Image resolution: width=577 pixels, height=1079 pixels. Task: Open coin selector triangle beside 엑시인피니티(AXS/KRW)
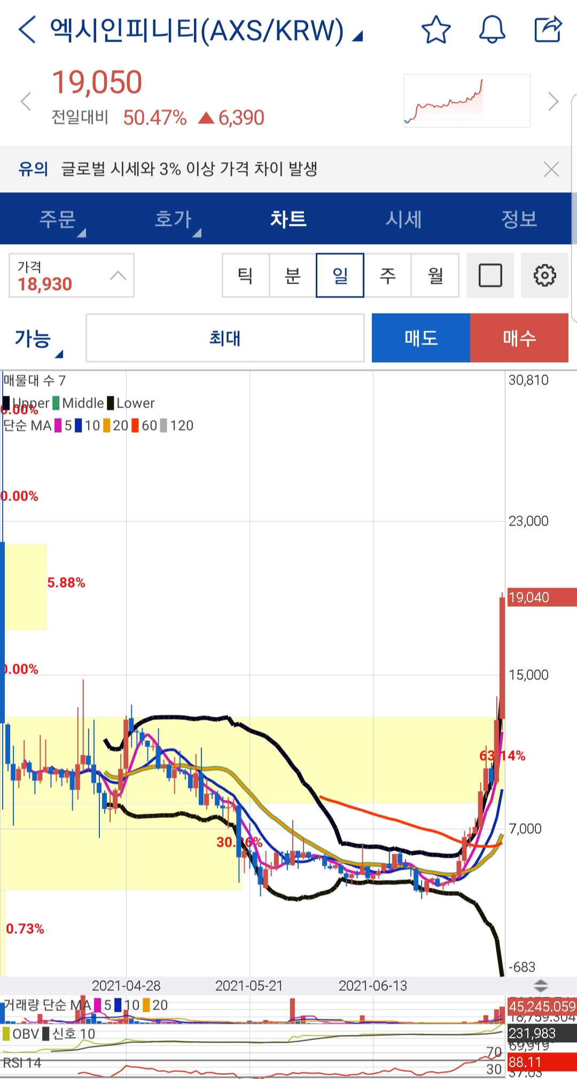(357, 36)
